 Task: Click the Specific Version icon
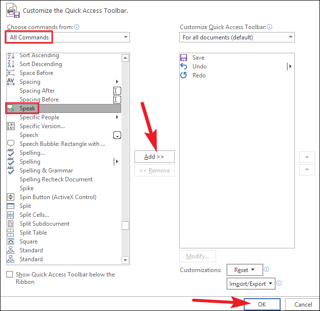coord(11,126)
